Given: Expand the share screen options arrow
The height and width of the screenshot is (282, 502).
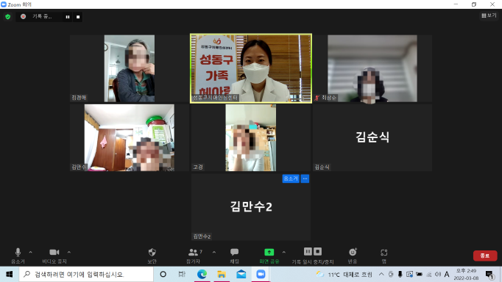Looking at the screenshot, I should [x=283, y=253].
